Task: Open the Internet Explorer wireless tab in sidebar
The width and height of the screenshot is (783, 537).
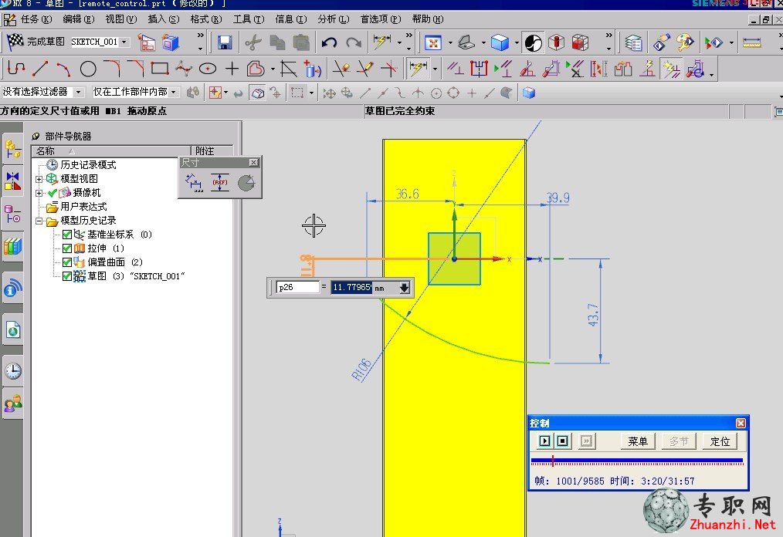Action: 13,289
